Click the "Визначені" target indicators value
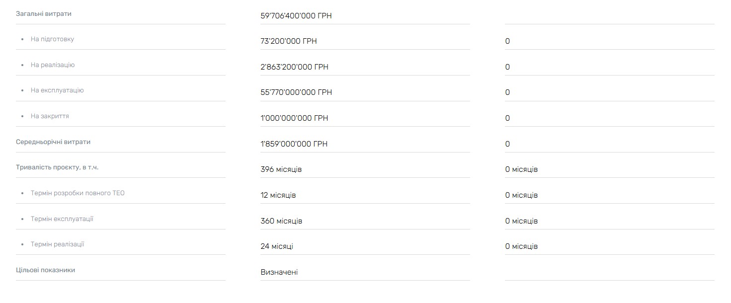 [x=279, y=272]
